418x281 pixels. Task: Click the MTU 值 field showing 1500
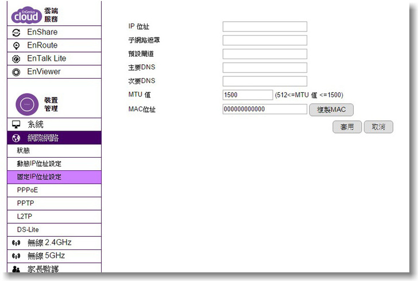tap(247, 95)
